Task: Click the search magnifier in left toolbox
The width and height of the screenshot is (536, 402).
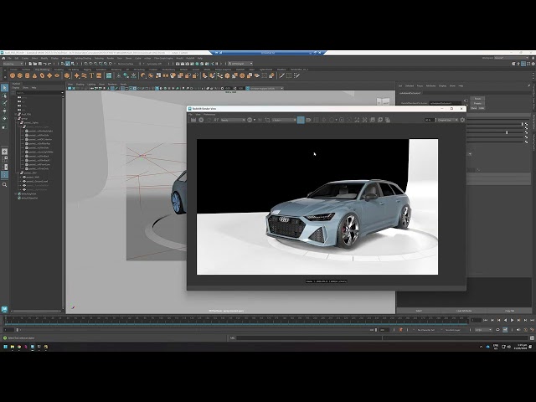Action: (4, 184)
